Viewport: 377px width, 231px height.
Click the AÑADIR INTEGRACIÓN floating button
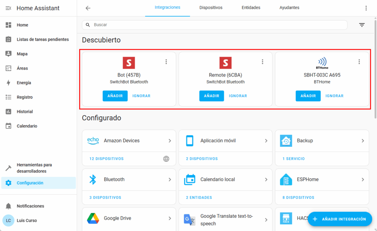pos(339,219)
